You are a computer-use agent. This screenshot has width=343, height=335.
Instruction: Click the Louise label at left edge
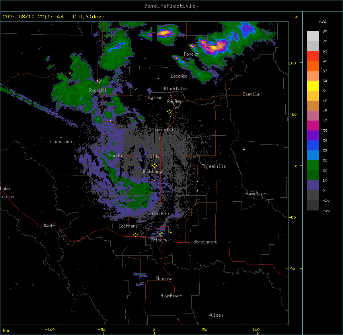7,197
